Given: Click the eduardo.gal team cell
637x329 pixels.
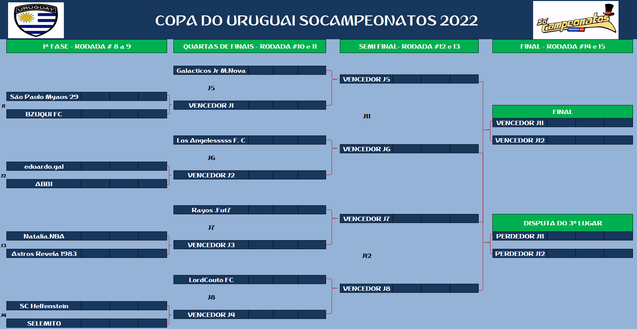Looking at the screenshot, I should point(44,166).
